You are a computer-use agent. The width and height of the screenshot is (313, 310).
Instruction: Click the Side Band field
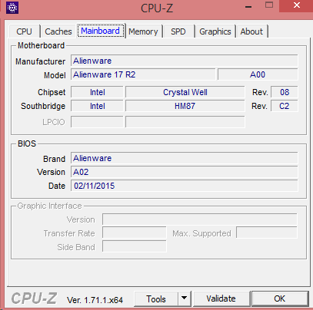[135, 247]
